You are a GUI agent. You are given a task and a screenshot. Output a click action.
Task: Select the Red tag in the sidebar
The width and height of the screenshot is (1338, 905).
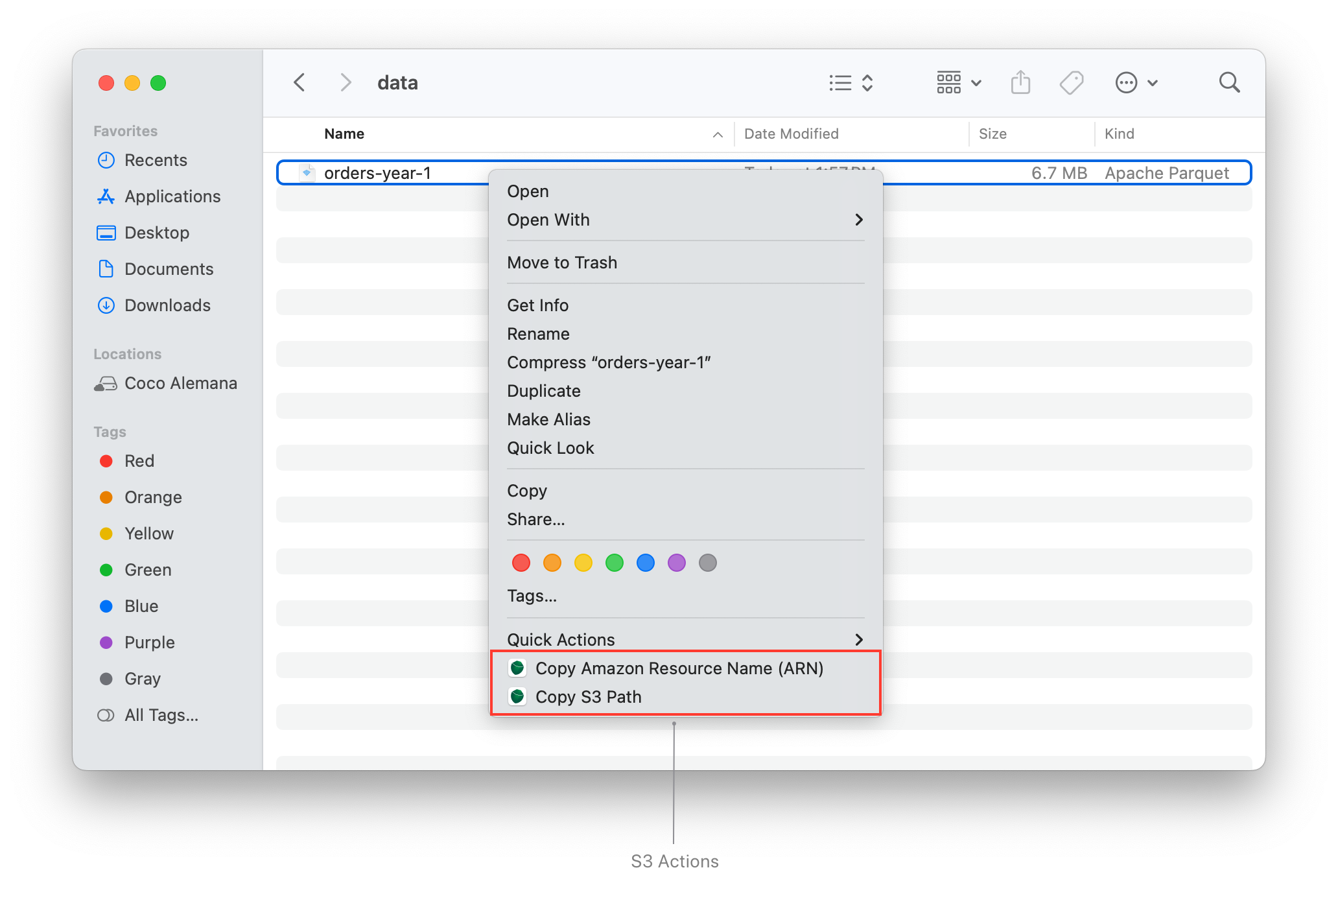(107, 461)
